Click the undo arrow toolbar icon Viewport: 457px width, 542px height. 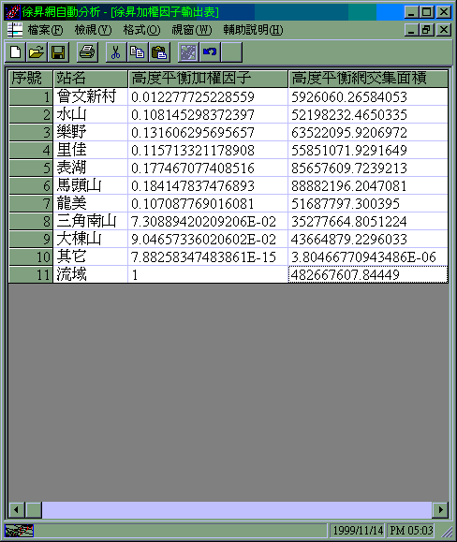[x=210, y=52]
